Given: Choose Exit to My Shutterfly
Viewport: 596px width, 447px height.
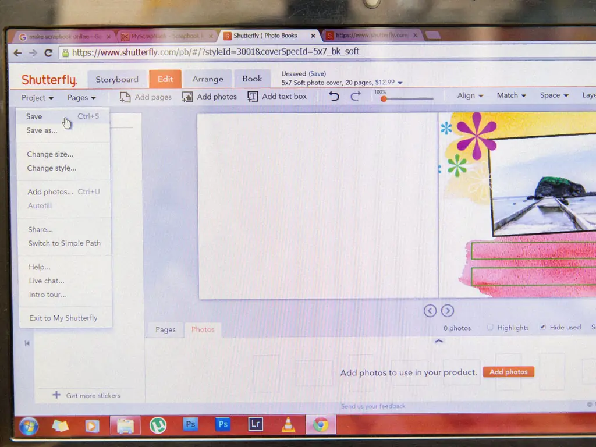Looking at the screenshot, I should pos(63,318).
